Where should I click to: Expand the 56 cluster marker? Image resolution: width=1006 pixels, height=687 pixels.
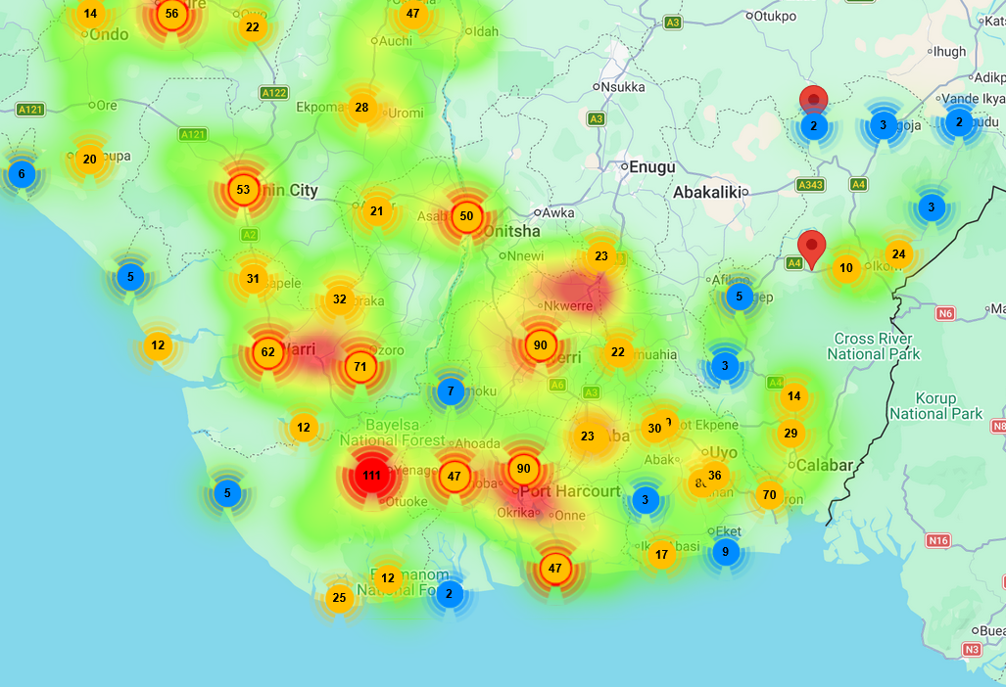coord(172,14)
